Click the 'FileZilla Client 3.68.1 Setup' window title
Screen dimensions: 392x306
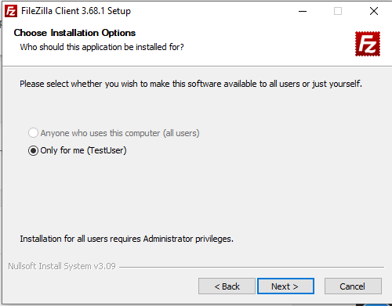[76, 11]
